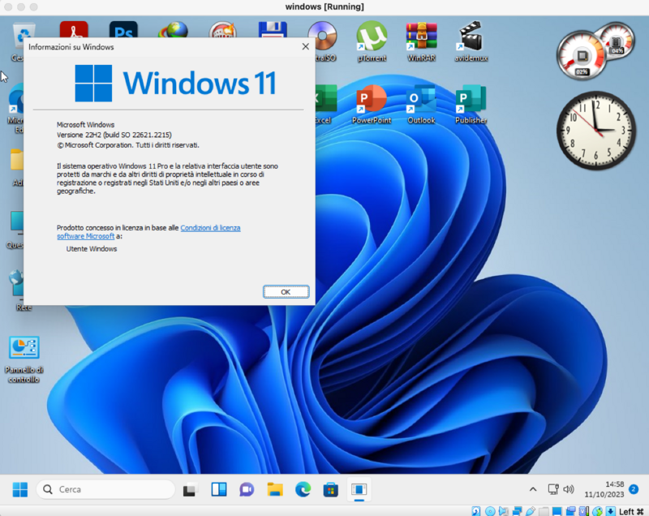Open the Outlook desktop shortcut
This screenshot has height=516, width=649.
421,105
